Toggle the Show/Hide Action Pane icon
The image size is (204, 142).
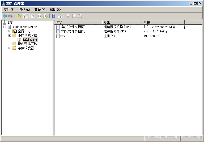point(60,16)
